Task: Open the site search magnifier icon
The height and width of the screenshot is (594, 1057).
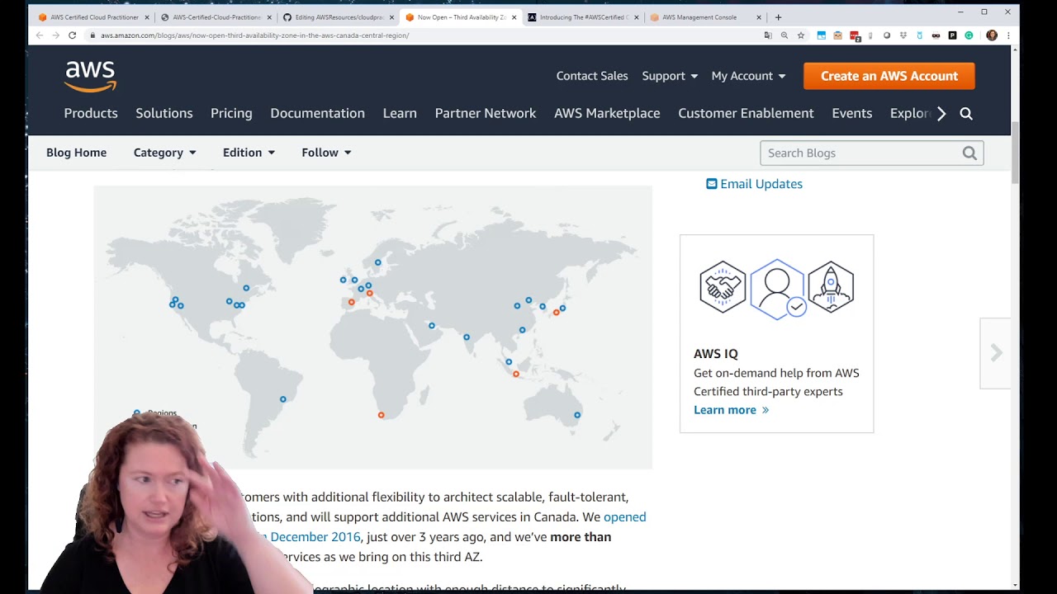Action: 966,114
